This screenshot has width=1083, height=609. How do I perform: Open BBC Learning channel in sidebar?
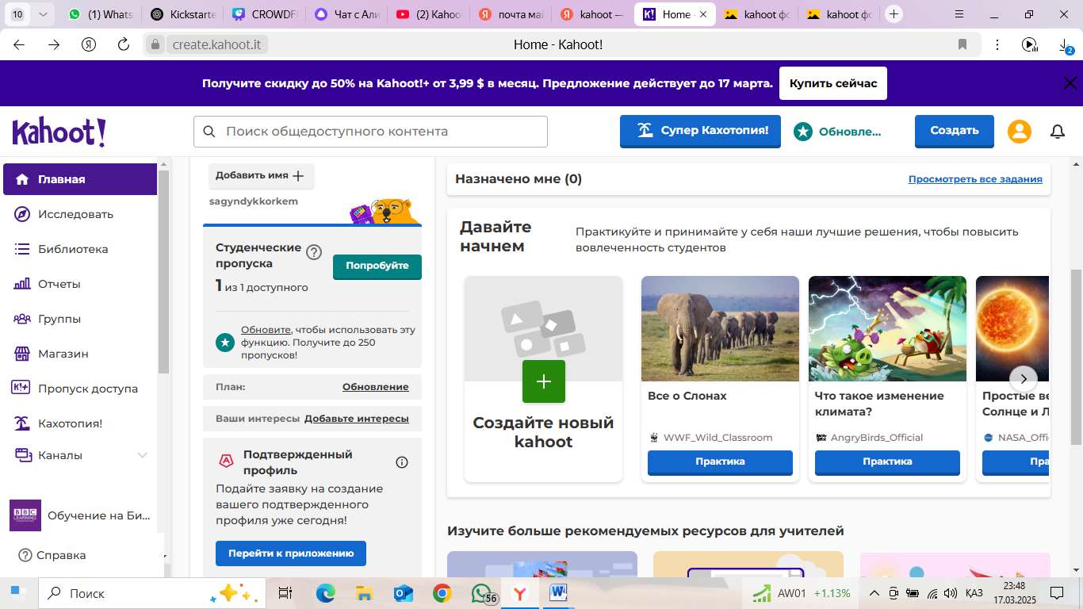80,515
